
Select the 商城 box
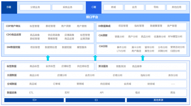(x=113, y=7)
